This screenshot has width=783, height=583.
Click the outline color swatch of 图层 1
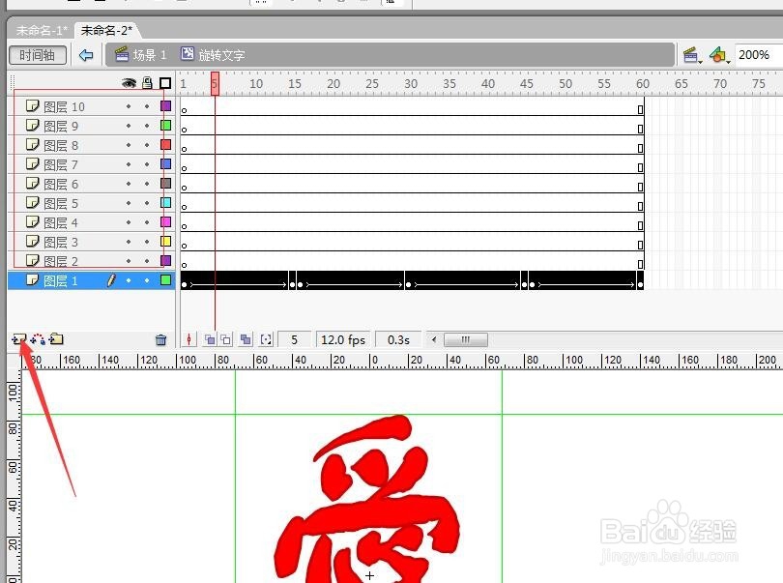165,280
